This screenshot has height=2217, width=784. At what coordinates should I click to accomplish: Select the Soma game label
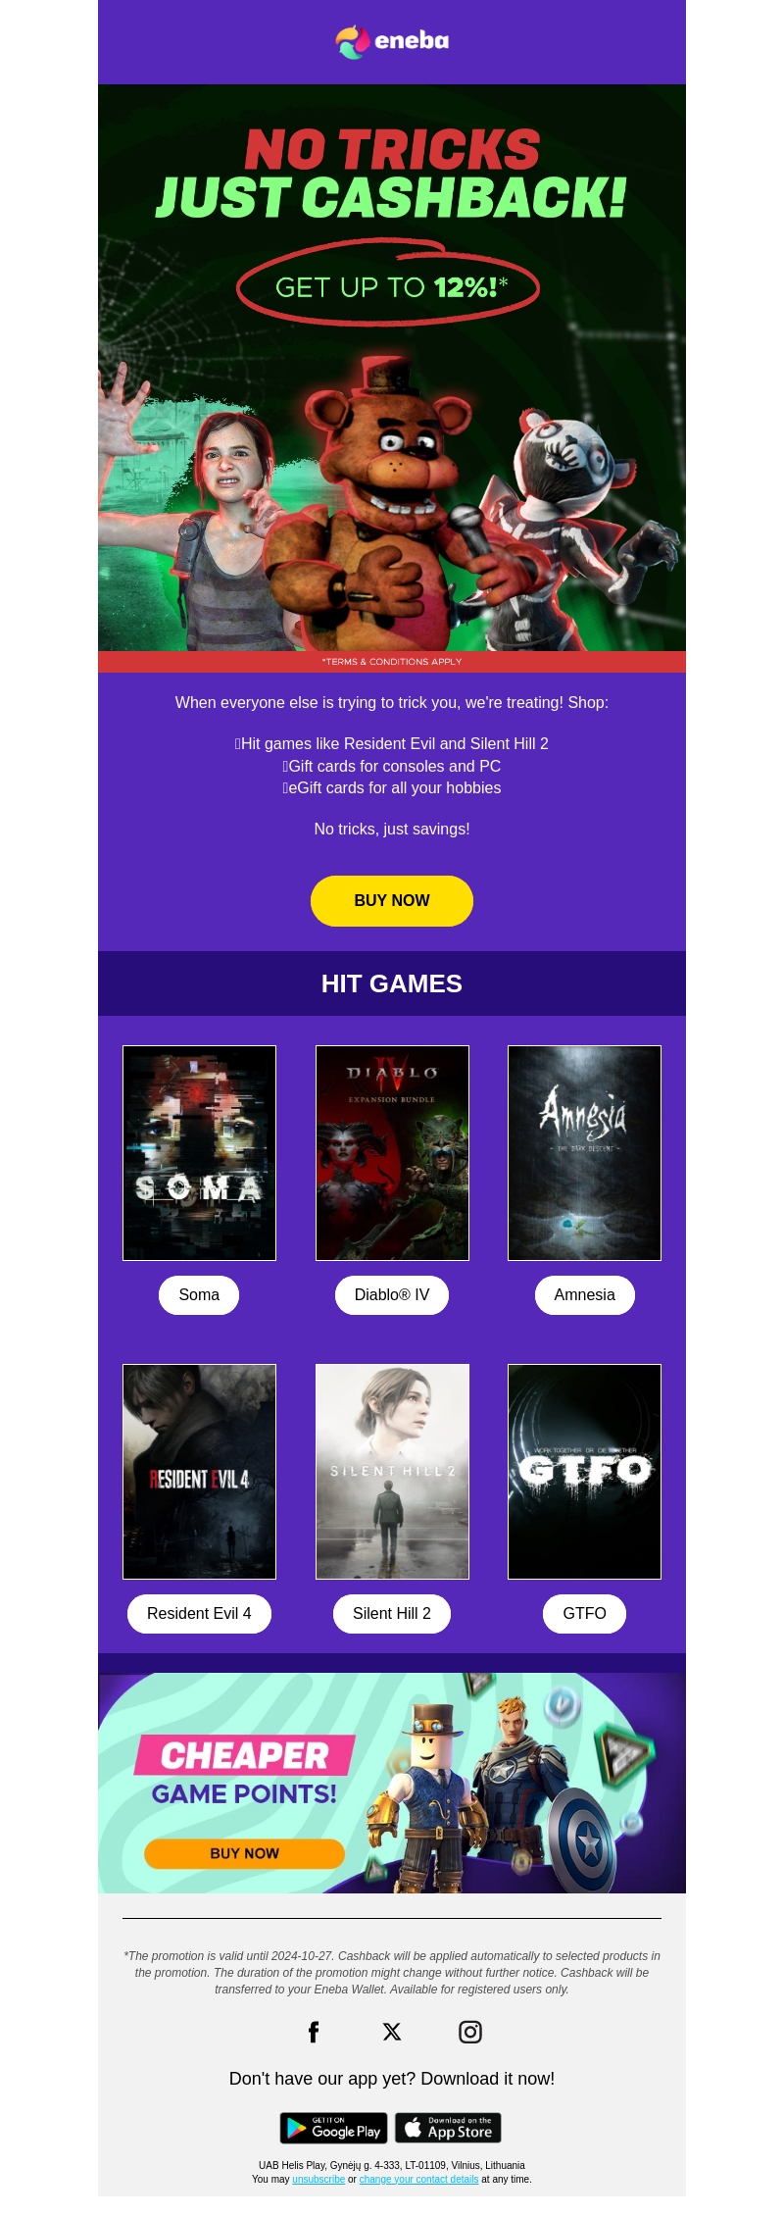click(199, 1295)
